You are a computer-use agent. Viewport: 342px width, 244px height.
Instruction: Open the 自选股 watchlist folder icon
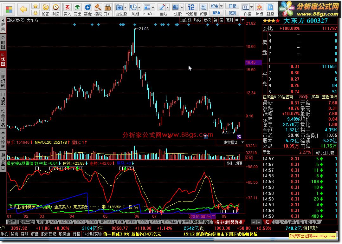pyautogui.click(x=119, y=7)
